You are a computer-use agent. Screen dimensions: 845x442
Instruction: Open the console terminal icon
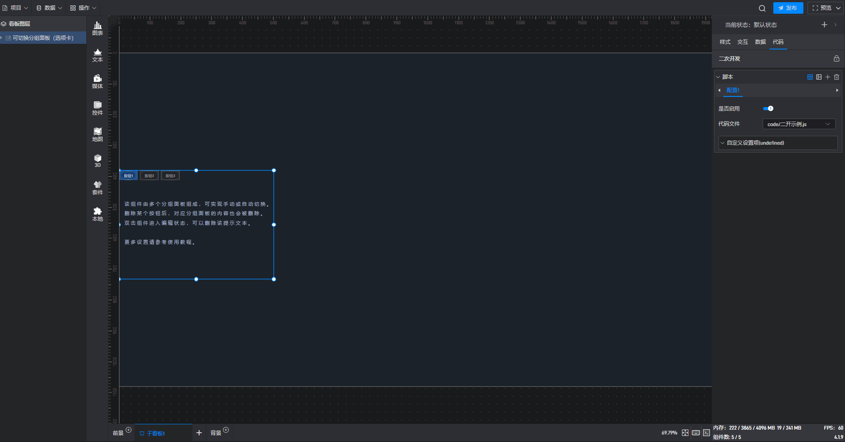tap(707, 433)
